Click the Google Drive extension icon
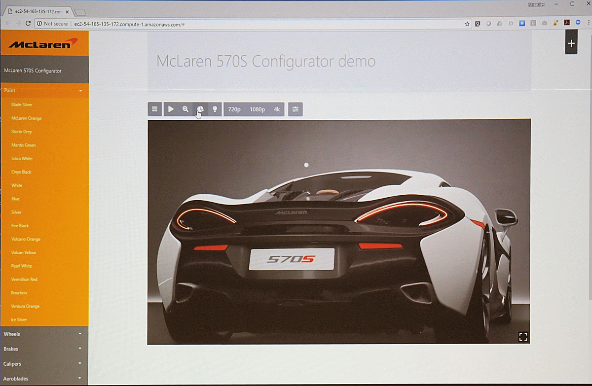This screenshot has height=386, width=592. [x=499, y=23]
